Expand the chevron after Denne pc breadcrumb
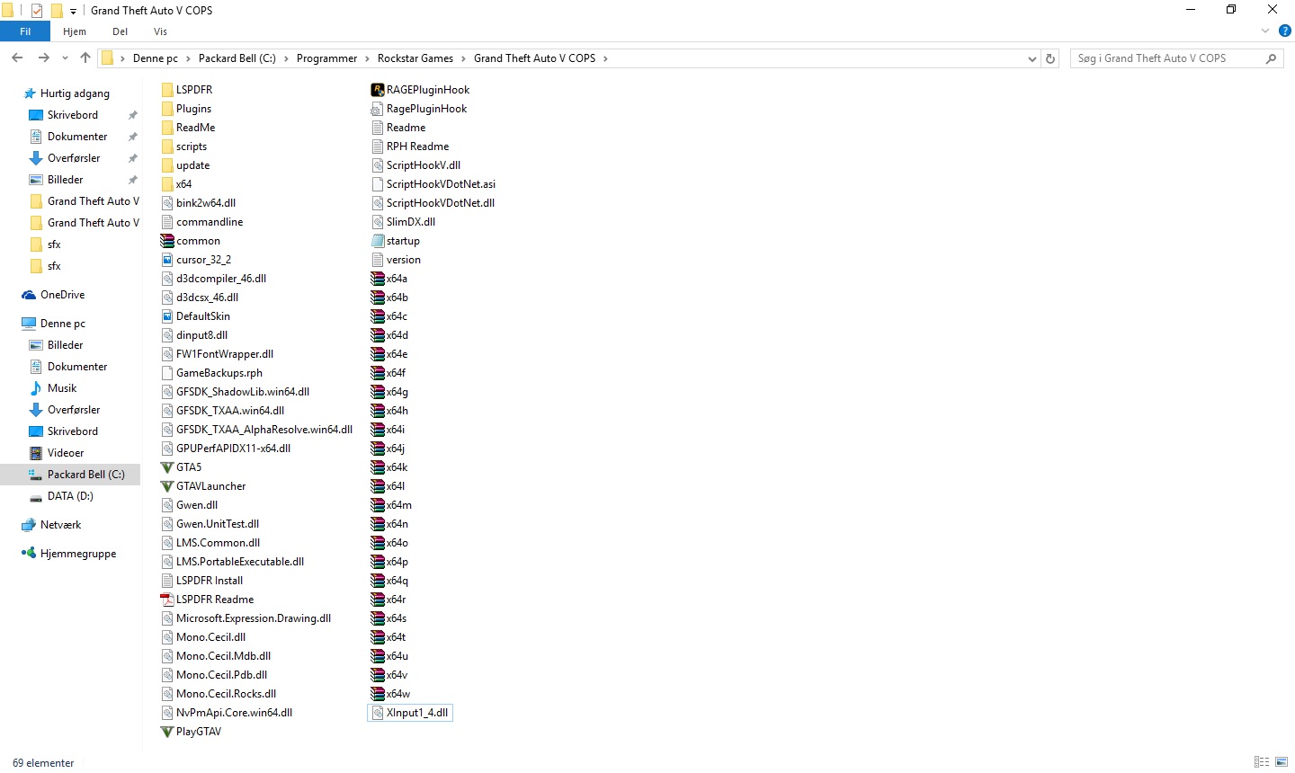The height and width of the screenshot is (773, 1295). (188, 58)
